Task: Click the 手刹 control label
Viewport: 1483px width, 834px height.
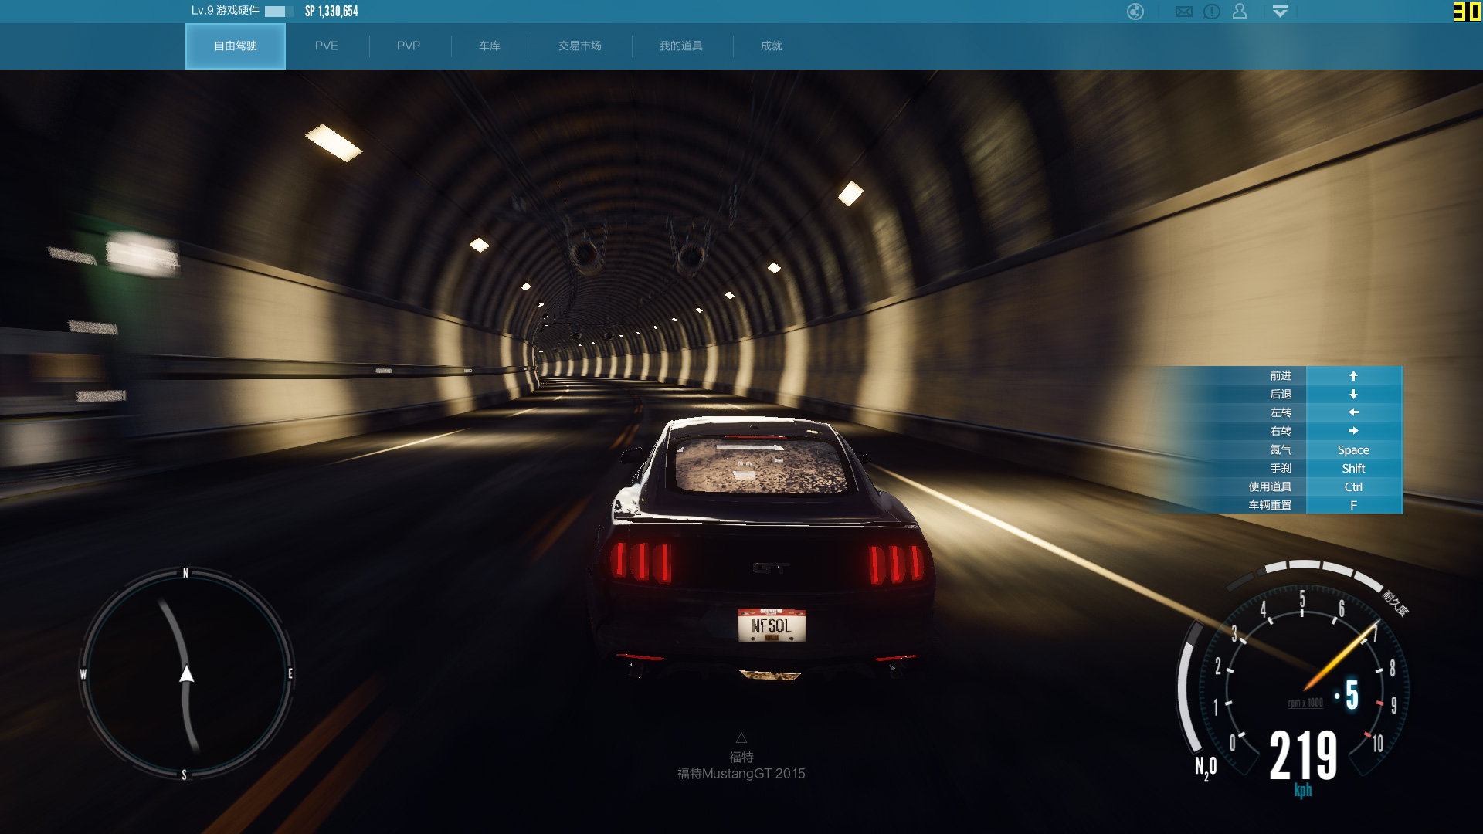Action: [x=1281, y=469]
